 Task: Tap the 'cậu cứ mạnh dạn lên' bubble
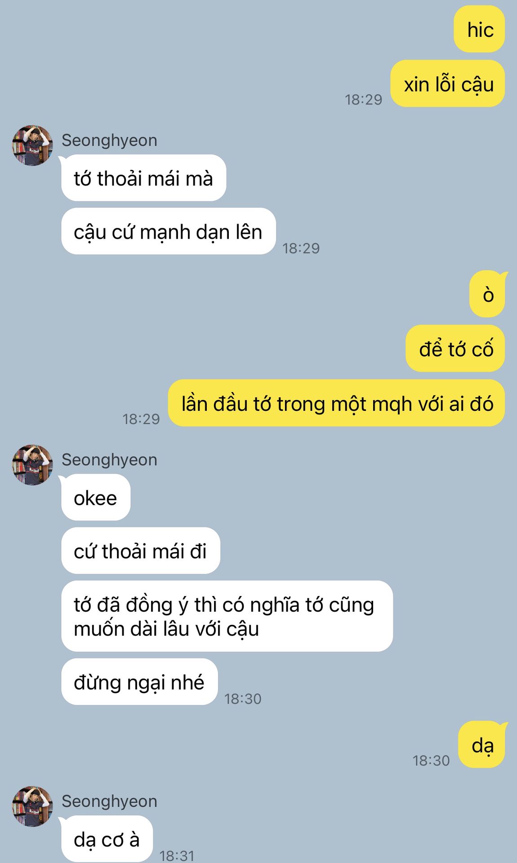[x=168, y=231]
